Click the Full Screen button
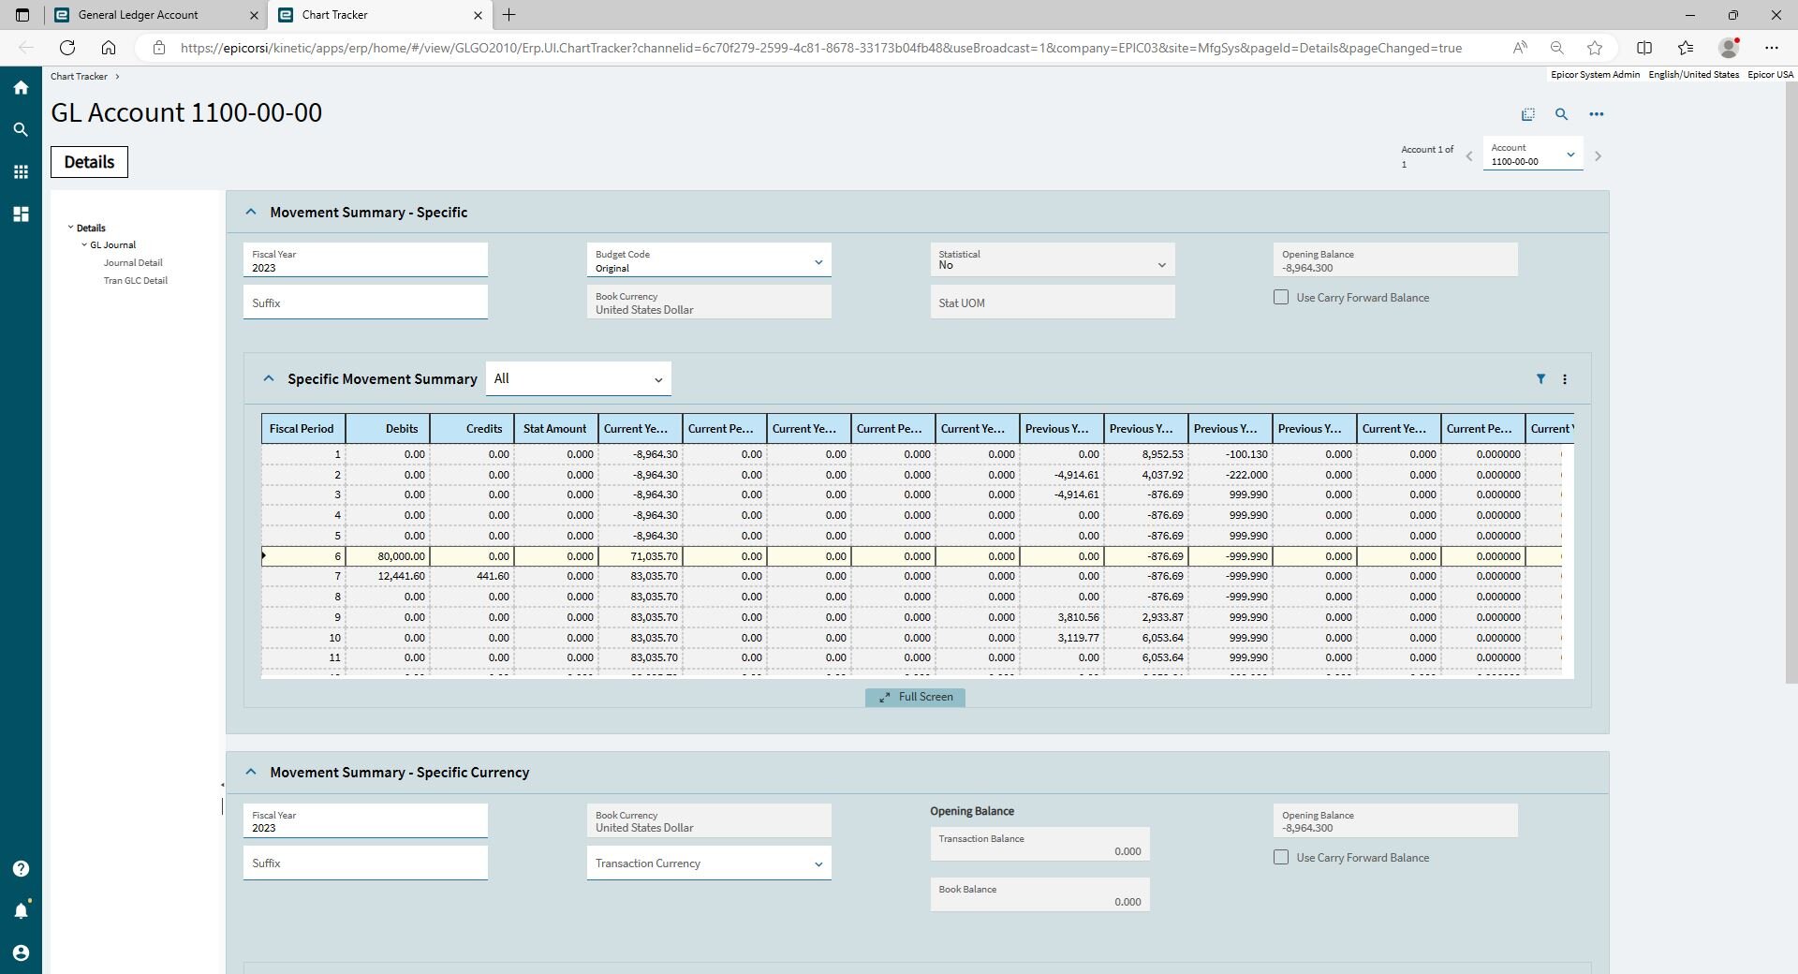 (x=915, y=698)
